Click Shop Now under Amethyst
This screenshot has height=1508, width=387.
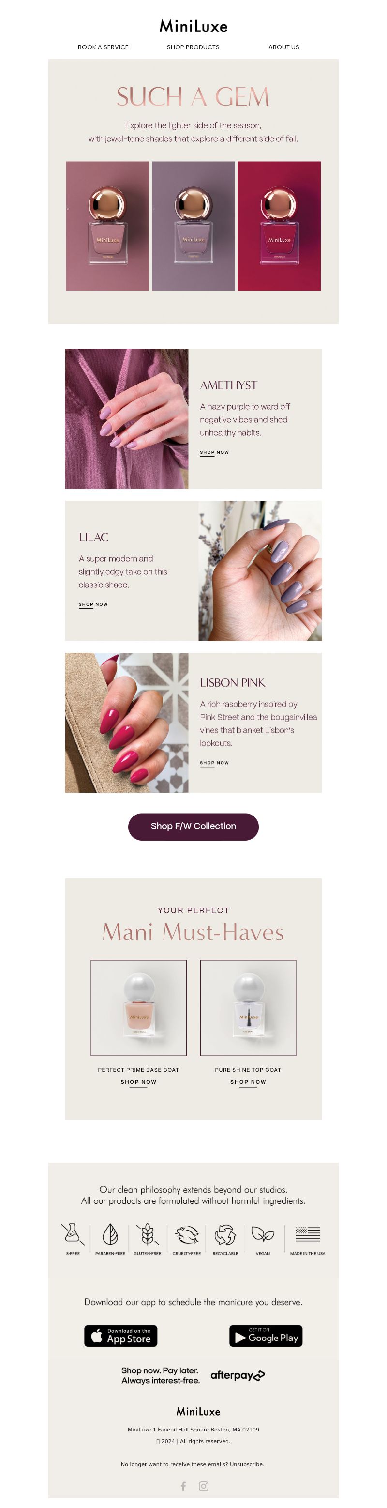215,452
